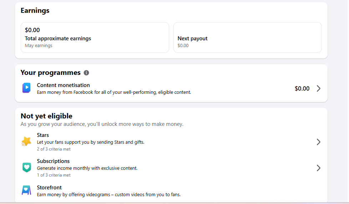Click the Content monetisation play icon

[x=26, y=88]
